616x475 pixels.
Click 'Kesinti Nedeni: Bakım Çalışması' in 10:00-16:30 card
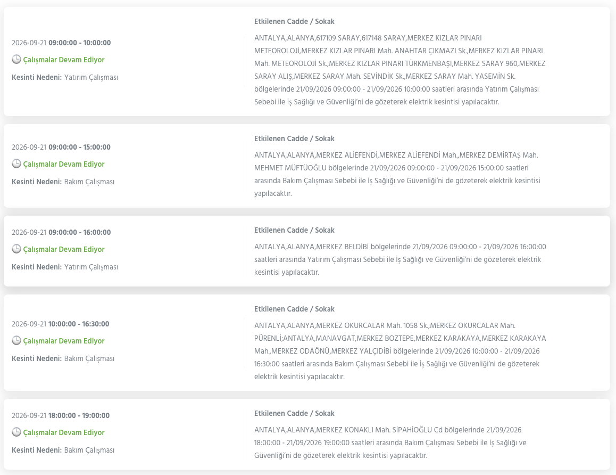point(63,358)
